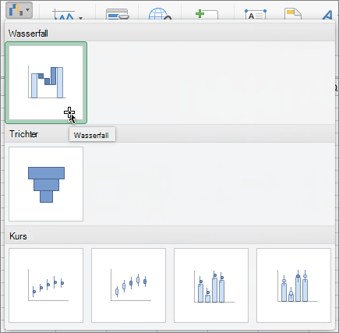Insert the high-low-close Kurs stock chart

[46, 285]
